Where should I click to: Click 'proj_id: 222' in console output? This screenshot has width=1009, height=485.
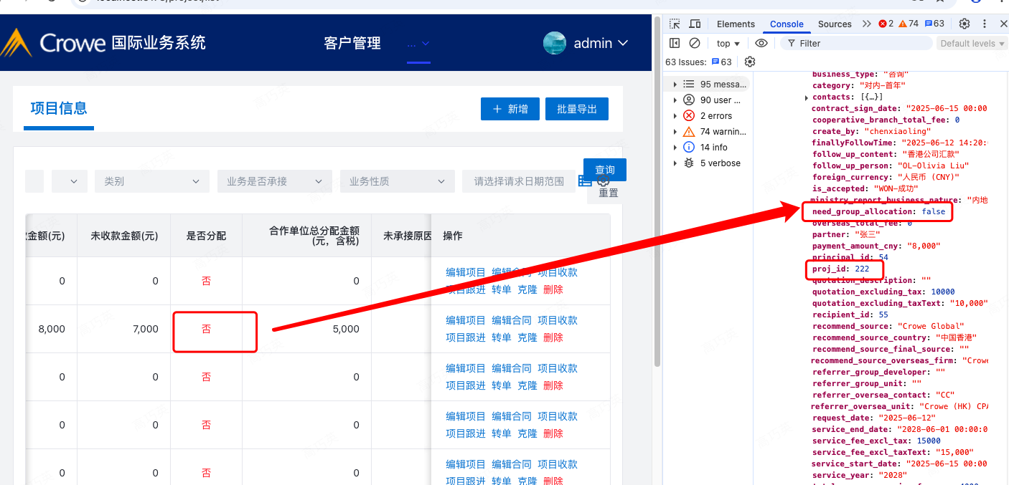840,269
